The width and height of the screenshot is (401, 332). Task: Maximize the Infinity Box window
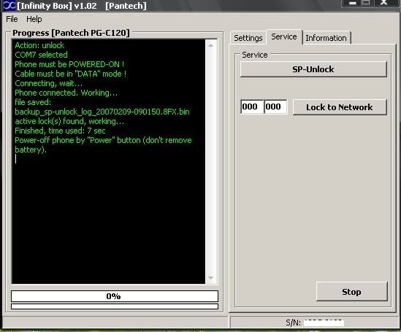[x=367, y=3]
